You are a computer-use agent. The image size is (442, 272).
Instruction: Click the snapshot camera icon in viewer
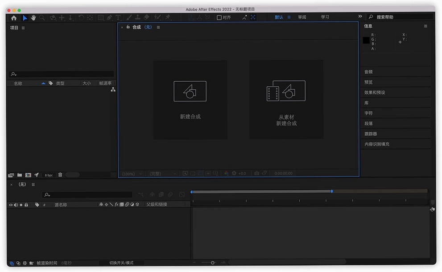256,173
